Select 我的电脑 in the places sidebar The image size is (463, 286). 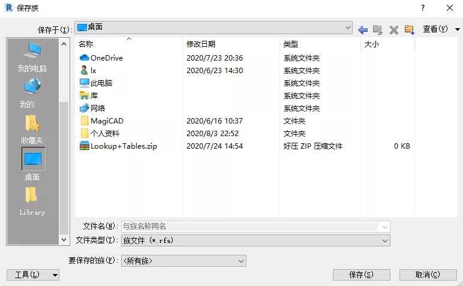click(x=32, y=57)
